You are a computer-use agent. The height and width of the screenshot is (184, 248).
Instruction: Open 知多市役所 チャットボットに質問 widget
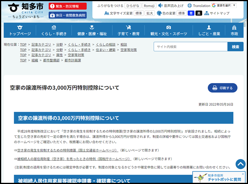(x=219, y=177)
